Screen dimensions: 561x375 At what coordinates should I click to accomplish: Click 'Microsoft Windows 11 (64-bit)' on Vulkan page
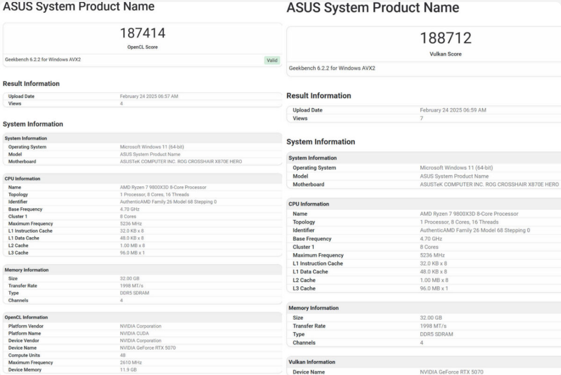(456, 167)
